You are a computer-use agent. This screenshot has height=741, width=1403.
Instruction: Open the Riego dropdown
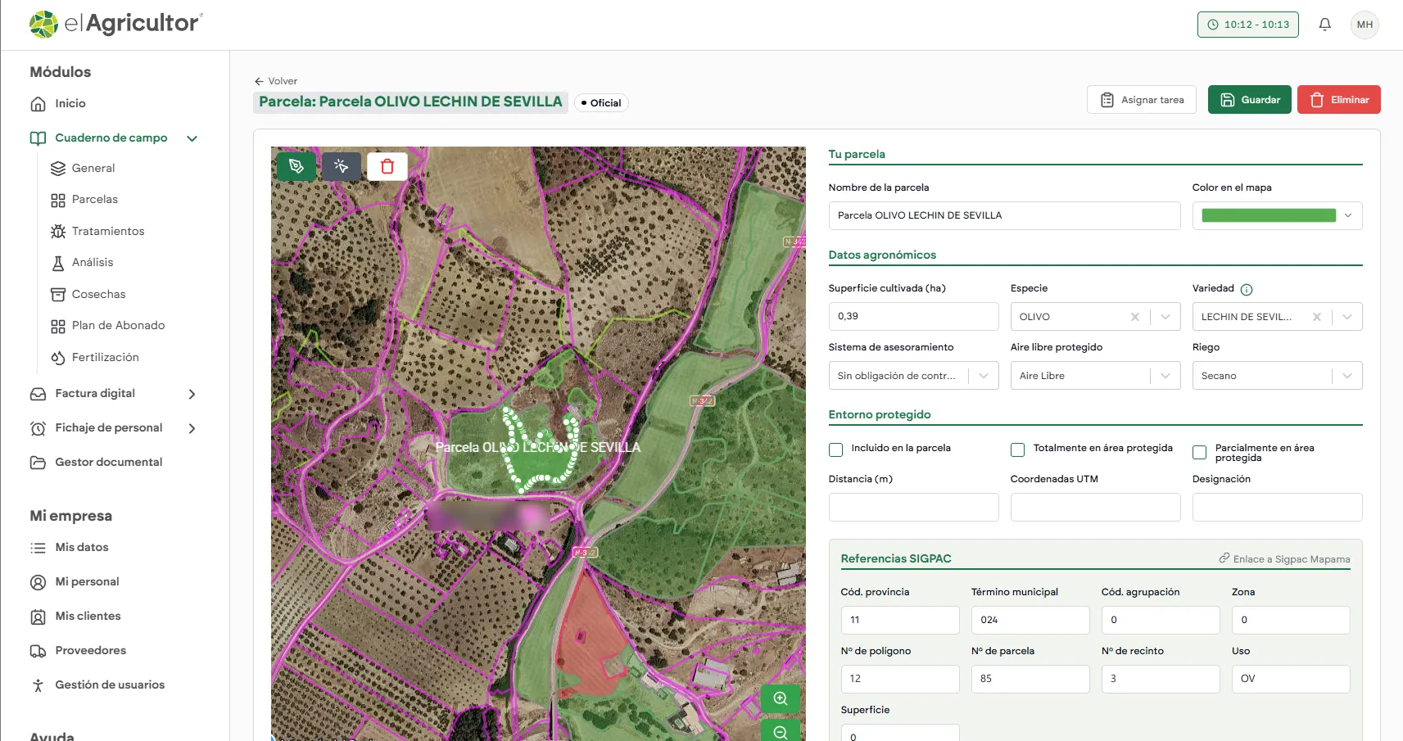click(1347, 376)
